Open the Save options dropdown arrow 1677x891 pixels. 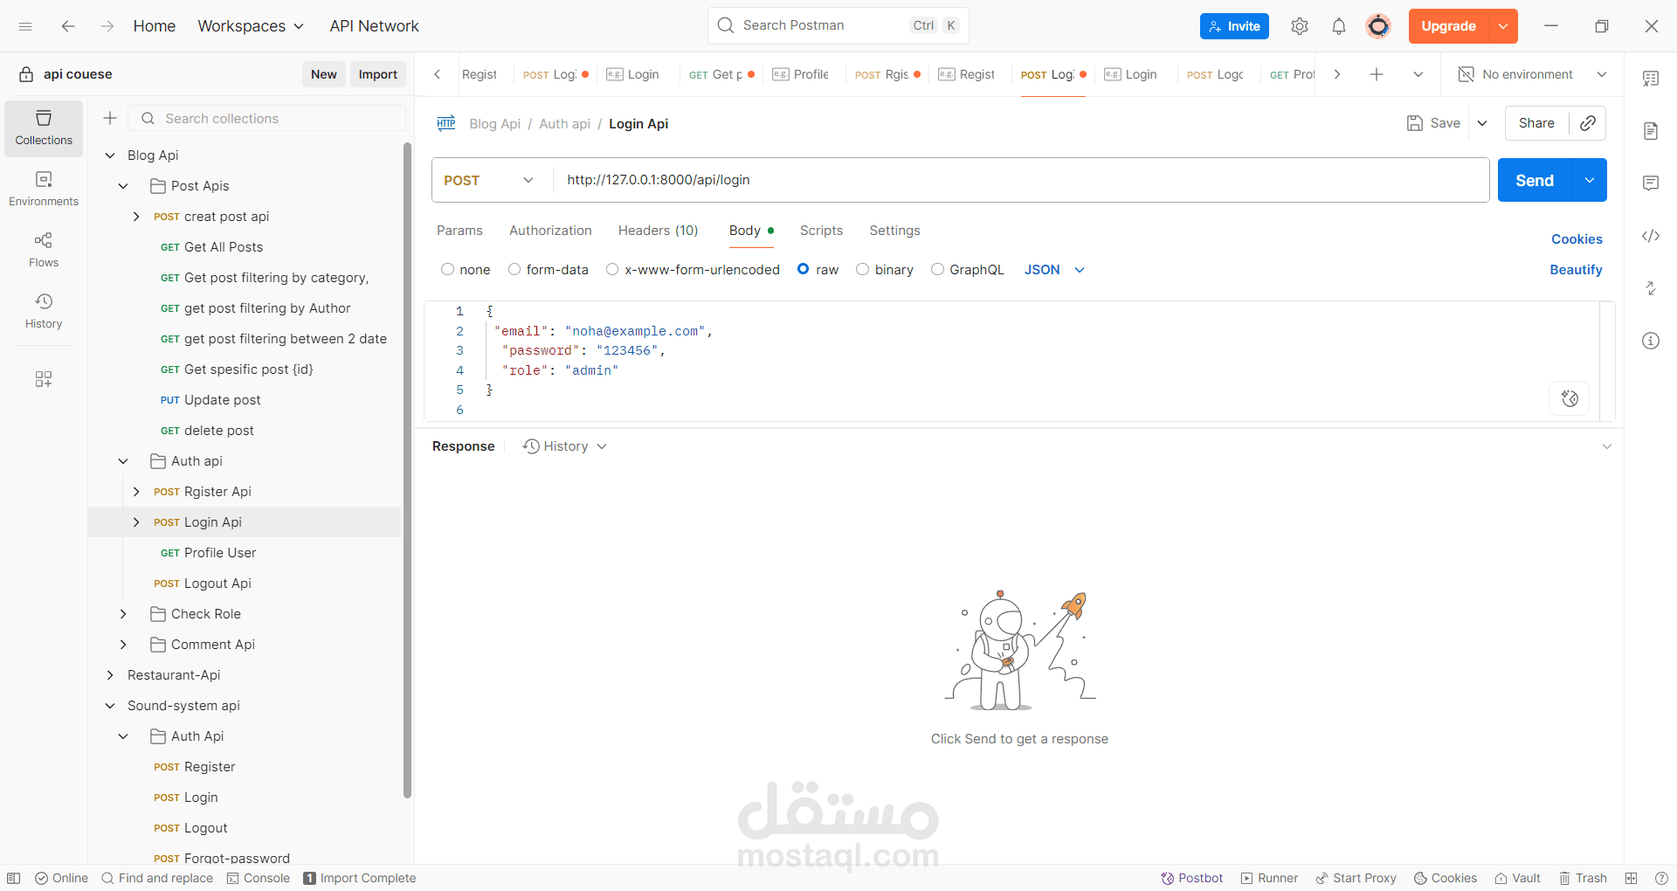pos(1482,123)
